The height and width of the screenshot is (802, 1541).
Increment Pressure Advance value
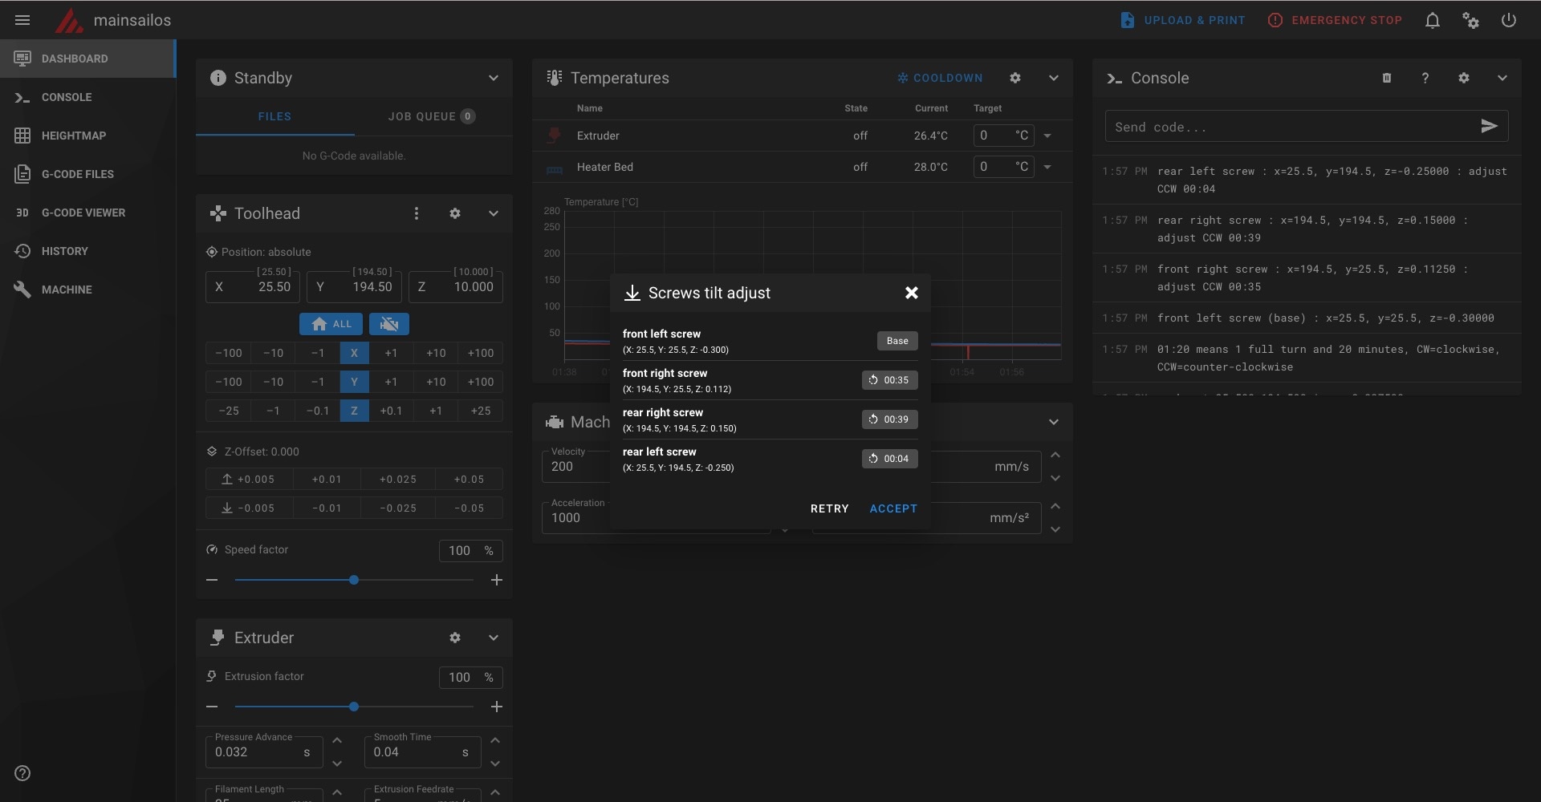coord(337,740)
